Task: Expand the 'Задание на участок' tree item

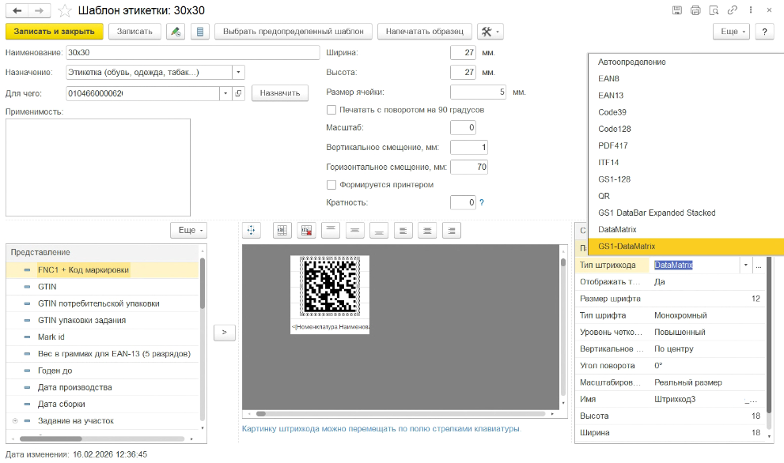Action: [15, 421]
